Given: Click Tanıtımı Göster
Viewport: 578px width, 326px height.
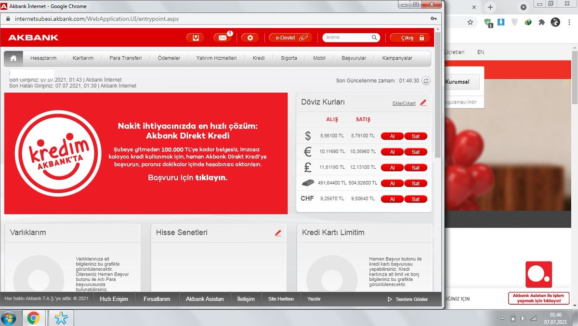Looking at the screenshot, I should (408, 299).
